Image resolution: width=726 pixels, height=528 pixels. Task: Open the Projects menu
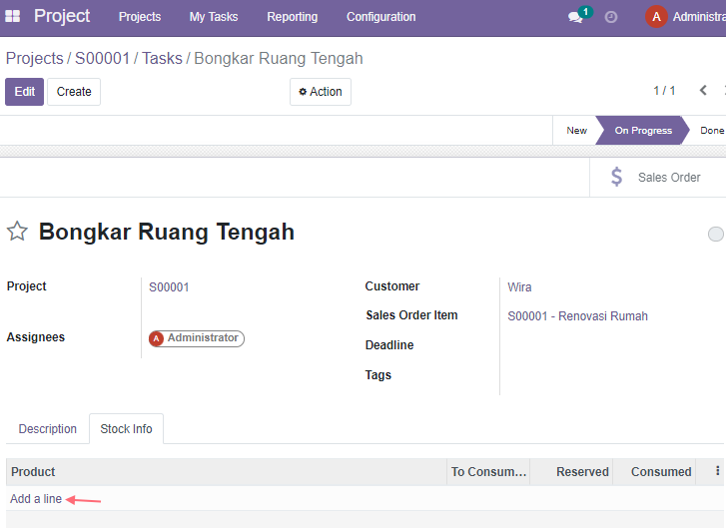click(x=140, y=17)
